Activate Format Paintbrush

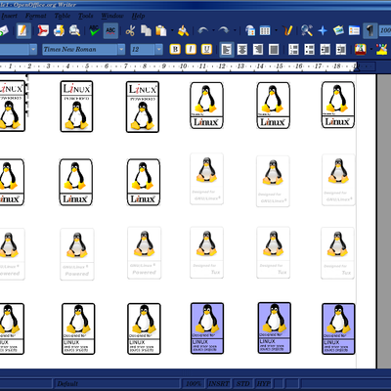[183, 31]
